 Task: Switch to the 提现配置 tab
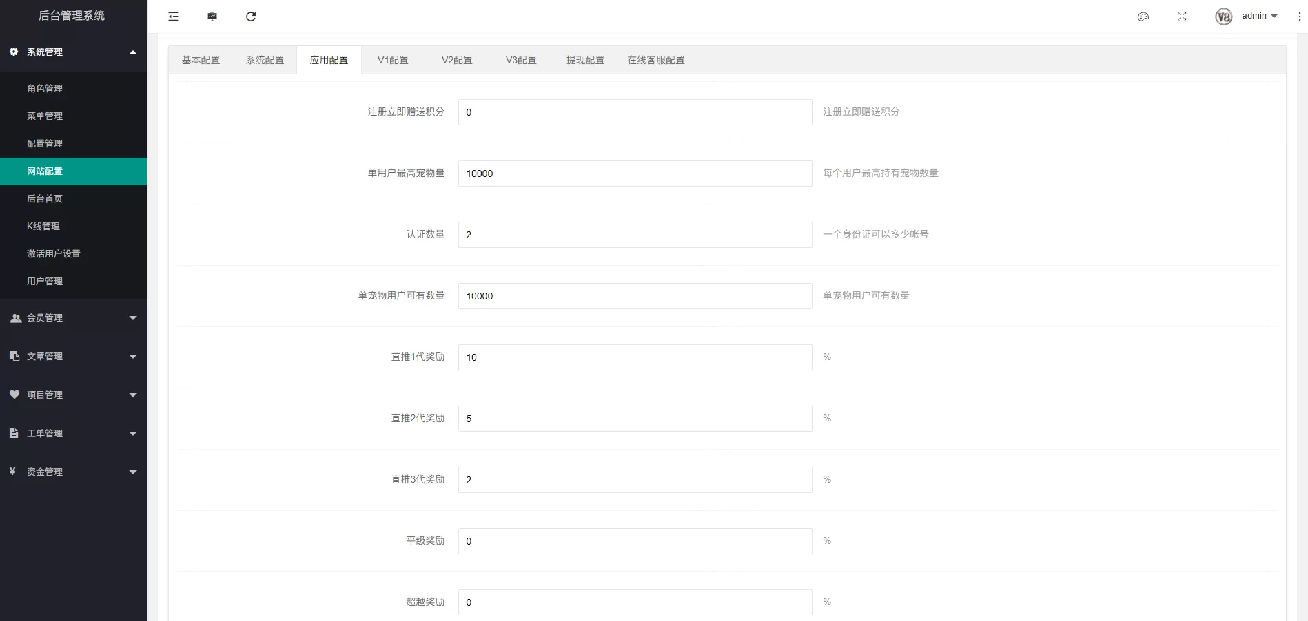pyautogui.click(x=585, y=61)
